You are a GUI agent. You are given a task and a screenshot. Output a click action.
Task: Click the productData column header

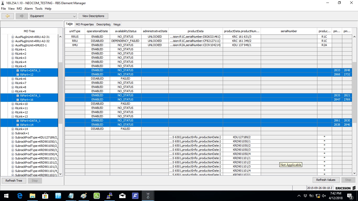tap(196, 31)
